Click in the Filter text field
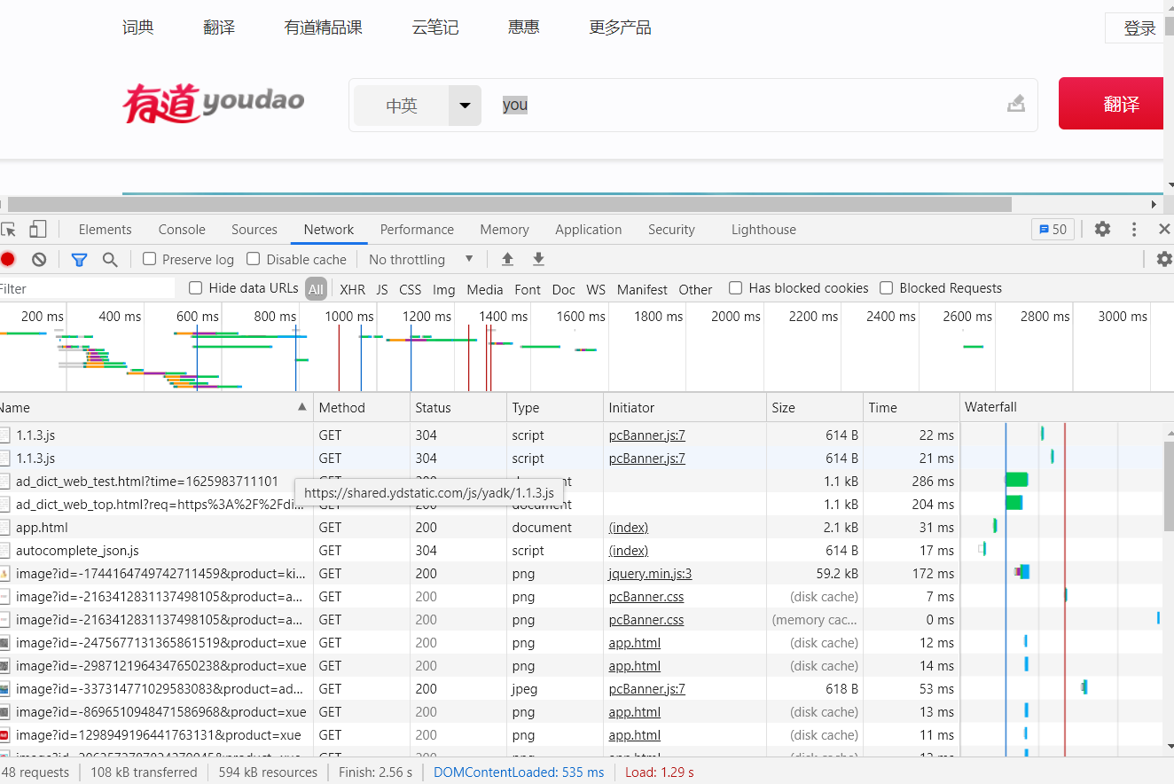 point(87,288)
